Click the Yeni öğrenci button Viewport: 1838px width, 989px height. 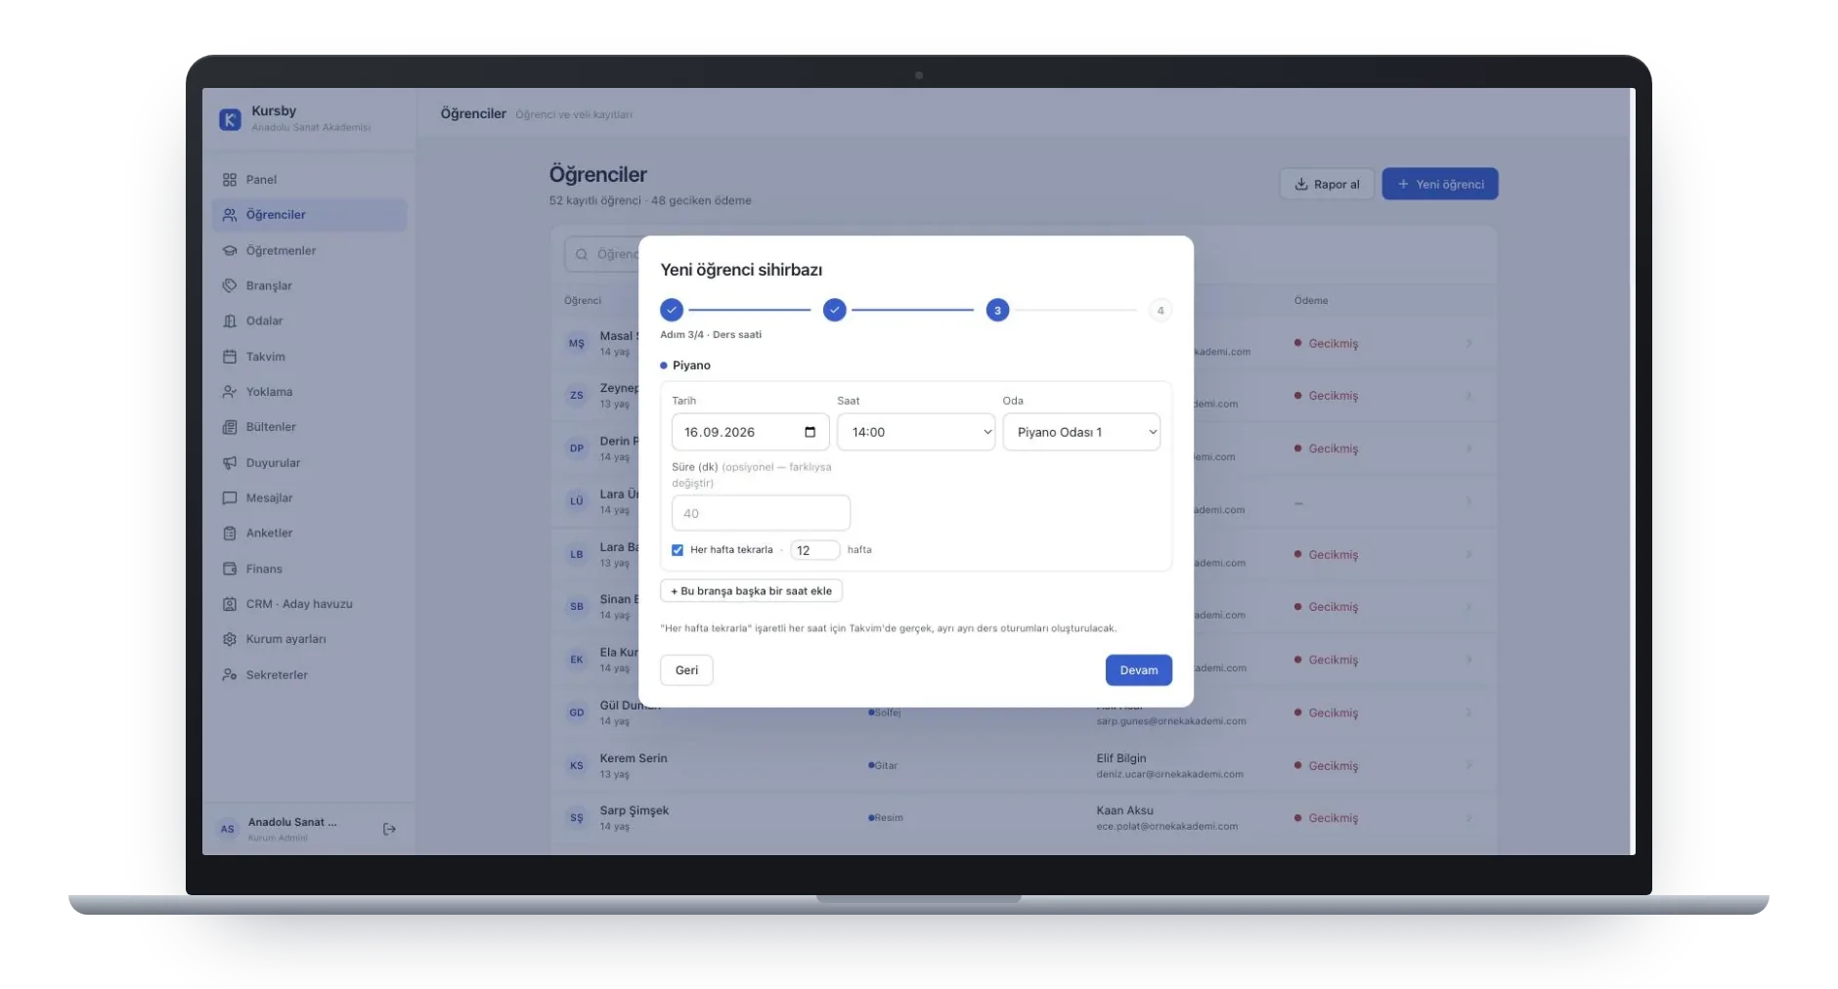[1439, 185]
